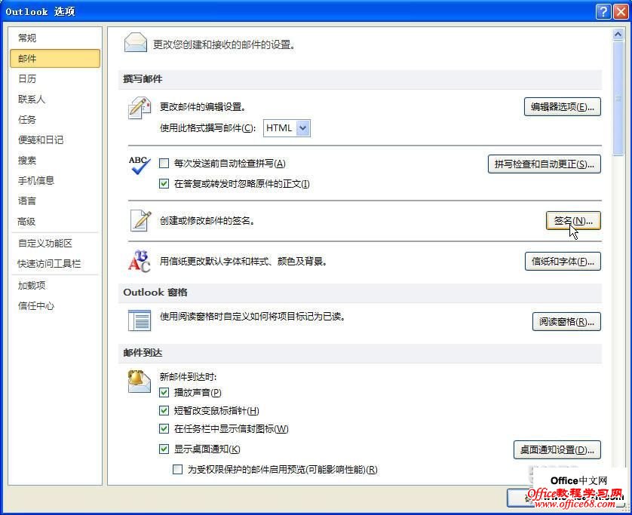Open 自定义功能区 settings
This screenshot has height=515, width=632.
pos(55,244)
